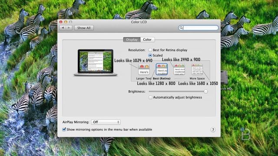
Task: Switch to the Display tab
Action: (132, 39)
